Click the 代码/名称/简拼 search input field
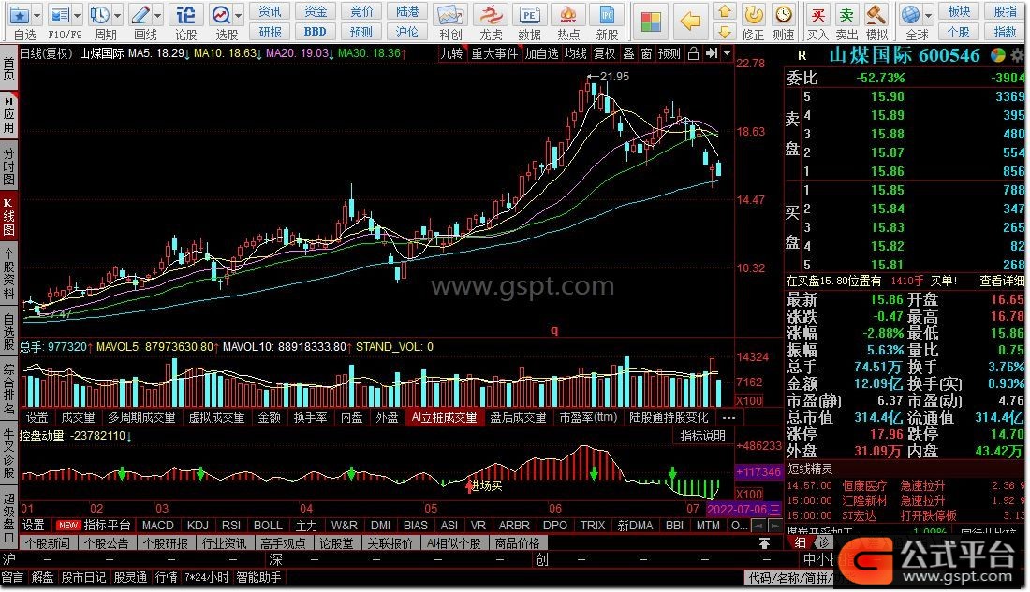This screenshot has width=1030, height=592. point(788,578)
